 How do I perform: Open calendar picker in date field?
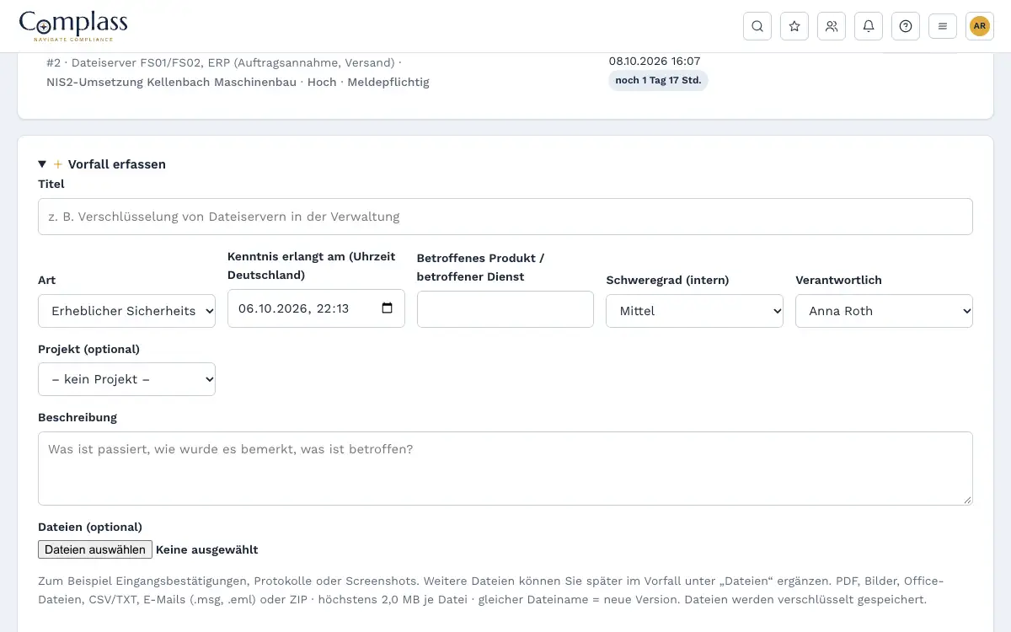tap(388, 308)
